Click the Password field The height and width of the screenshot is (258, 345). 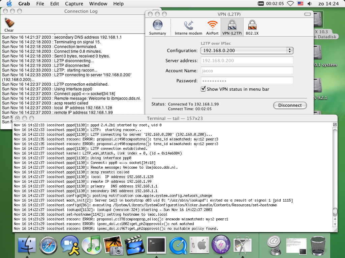(247, 81)
